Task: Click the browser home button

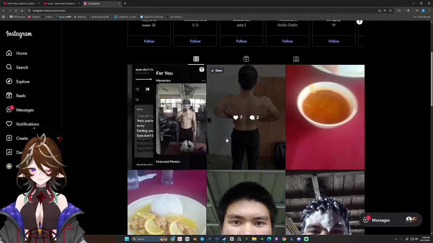Action: point(22,10)
